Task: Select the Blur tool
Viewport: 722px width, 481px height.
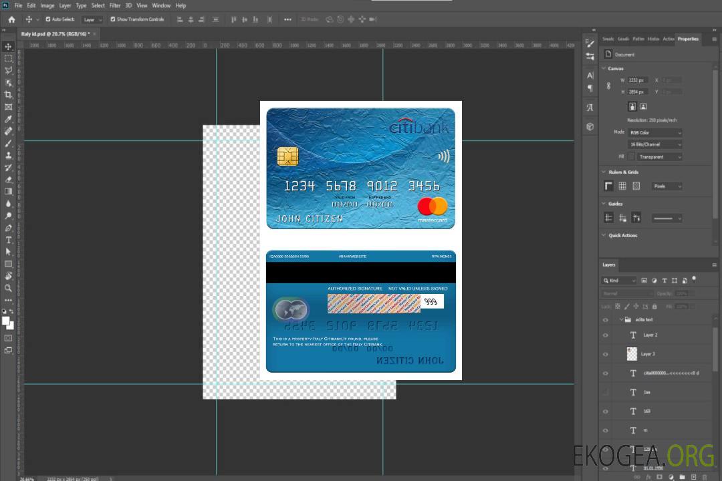Action: [x=8, y=204]
